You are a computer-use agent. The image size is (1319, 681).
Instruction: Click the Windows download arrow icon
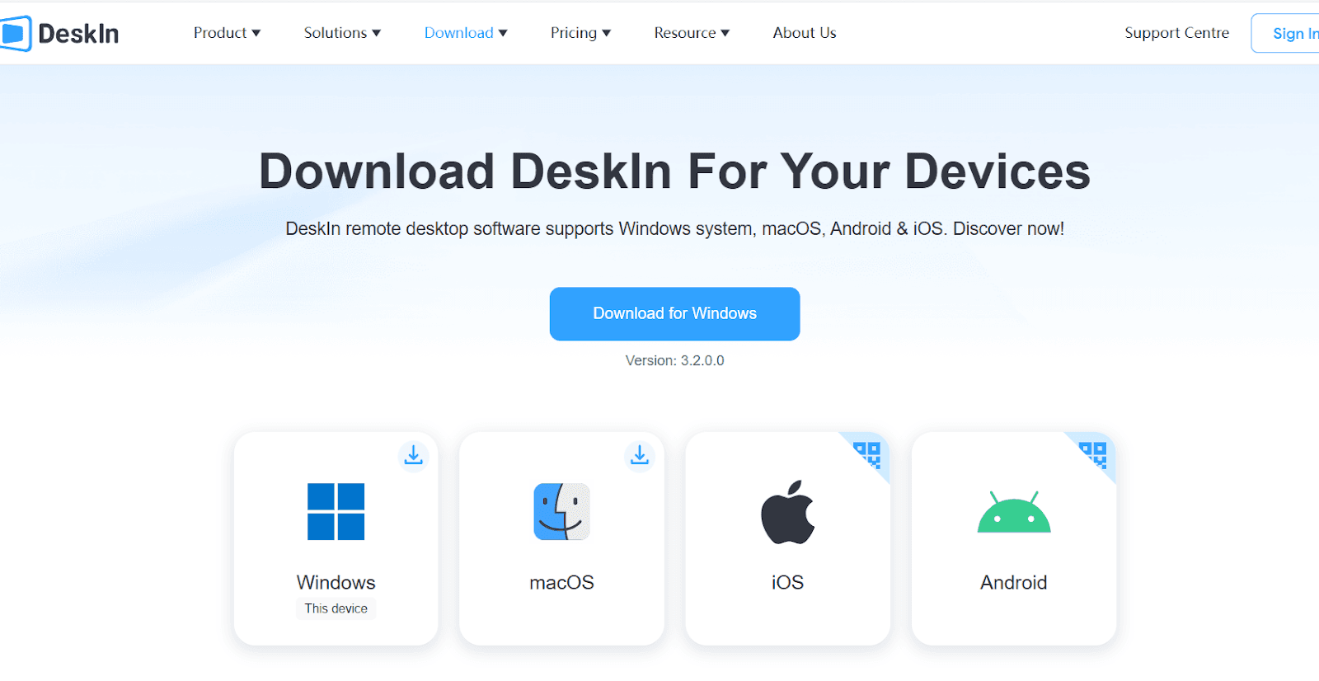pyautogui.click(x=414, y=455)
